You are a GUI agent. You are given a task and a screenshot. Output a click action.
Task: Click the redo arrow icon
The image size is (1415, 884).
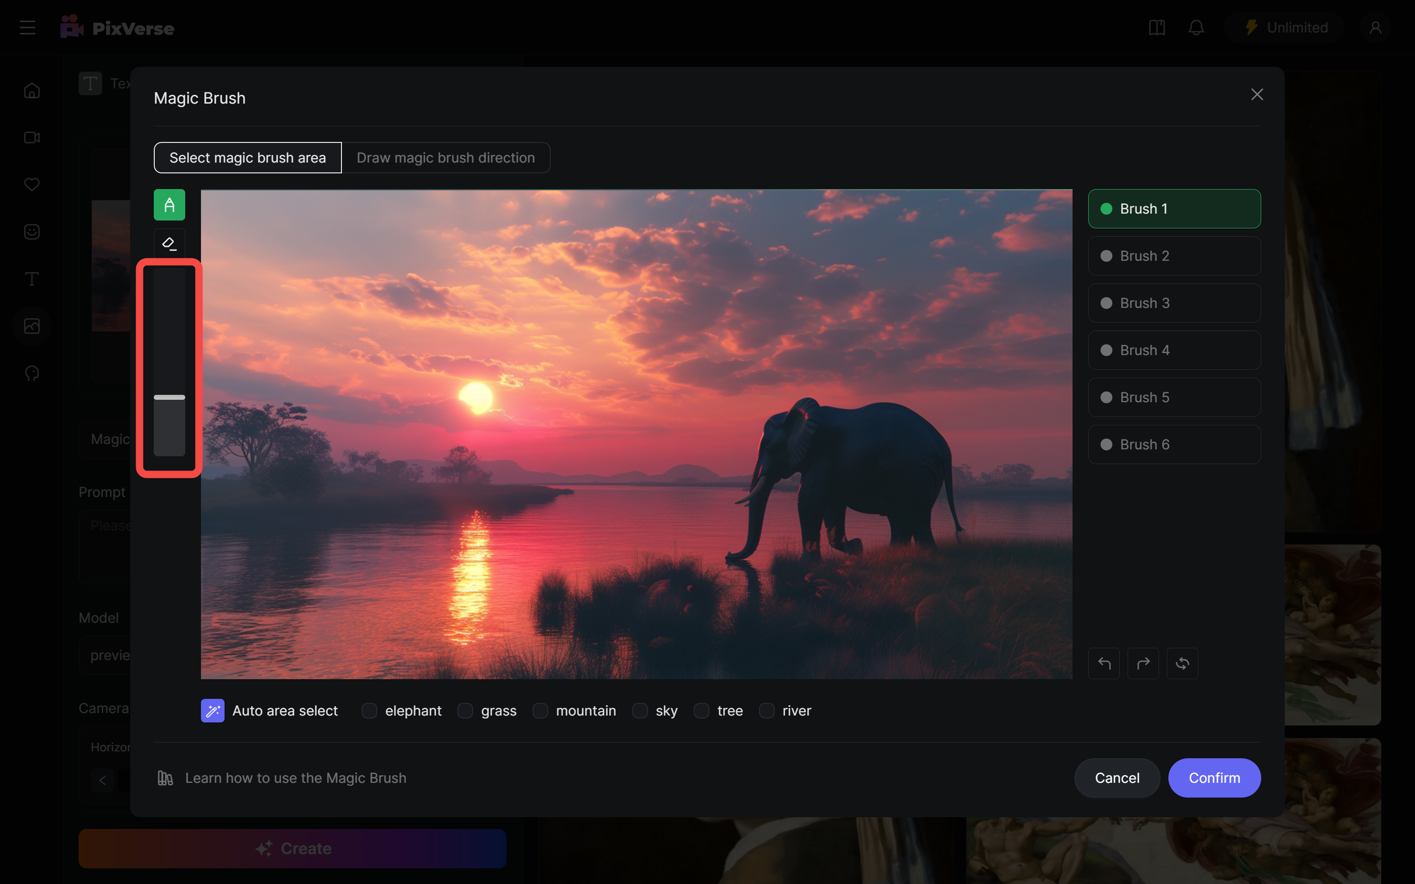[1143, 663]
